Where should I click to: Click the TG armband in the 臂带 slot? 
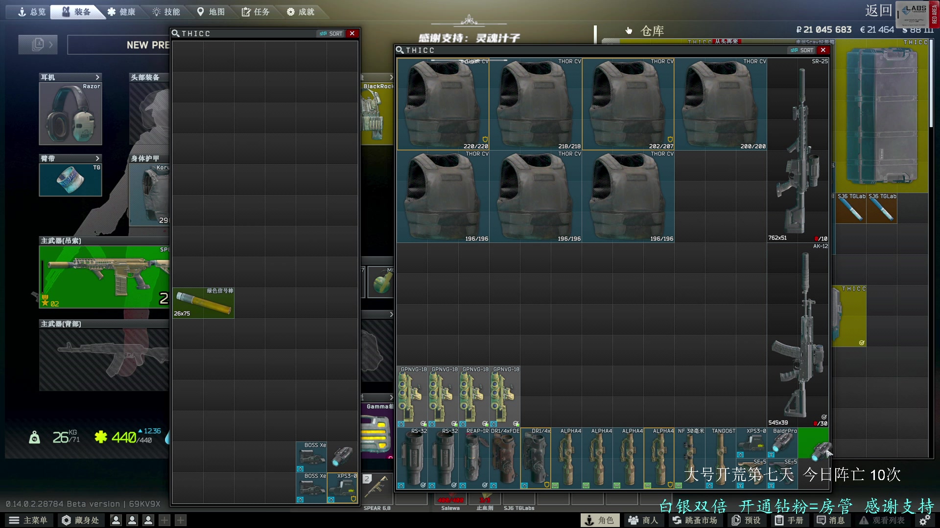(x=70, y=179)
